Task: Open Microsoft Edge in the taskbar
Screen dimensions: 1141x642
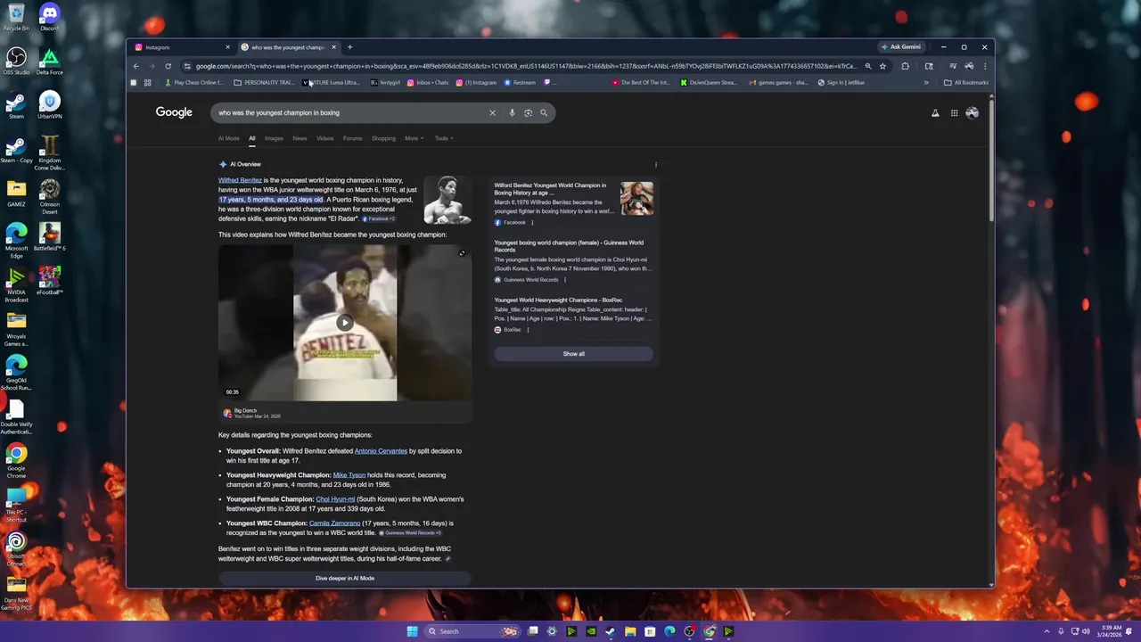Action: pyautogui.click(x=669, y=631)
